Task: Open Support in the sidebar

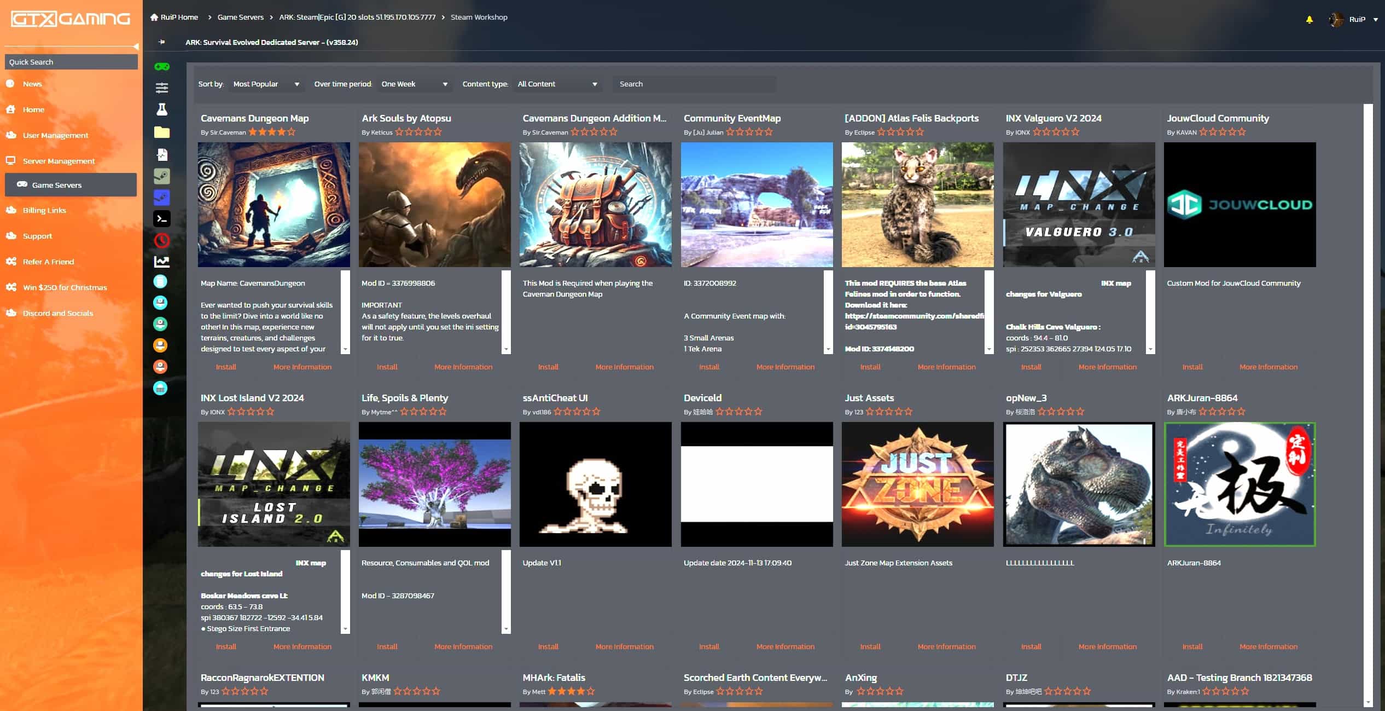Action: [37, 236]
